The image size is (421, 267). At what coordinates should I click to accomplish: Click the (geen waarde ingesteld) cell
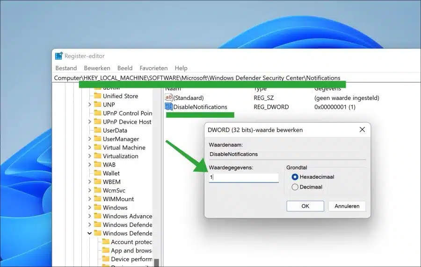pyautogui.click(x=347, y=98)
